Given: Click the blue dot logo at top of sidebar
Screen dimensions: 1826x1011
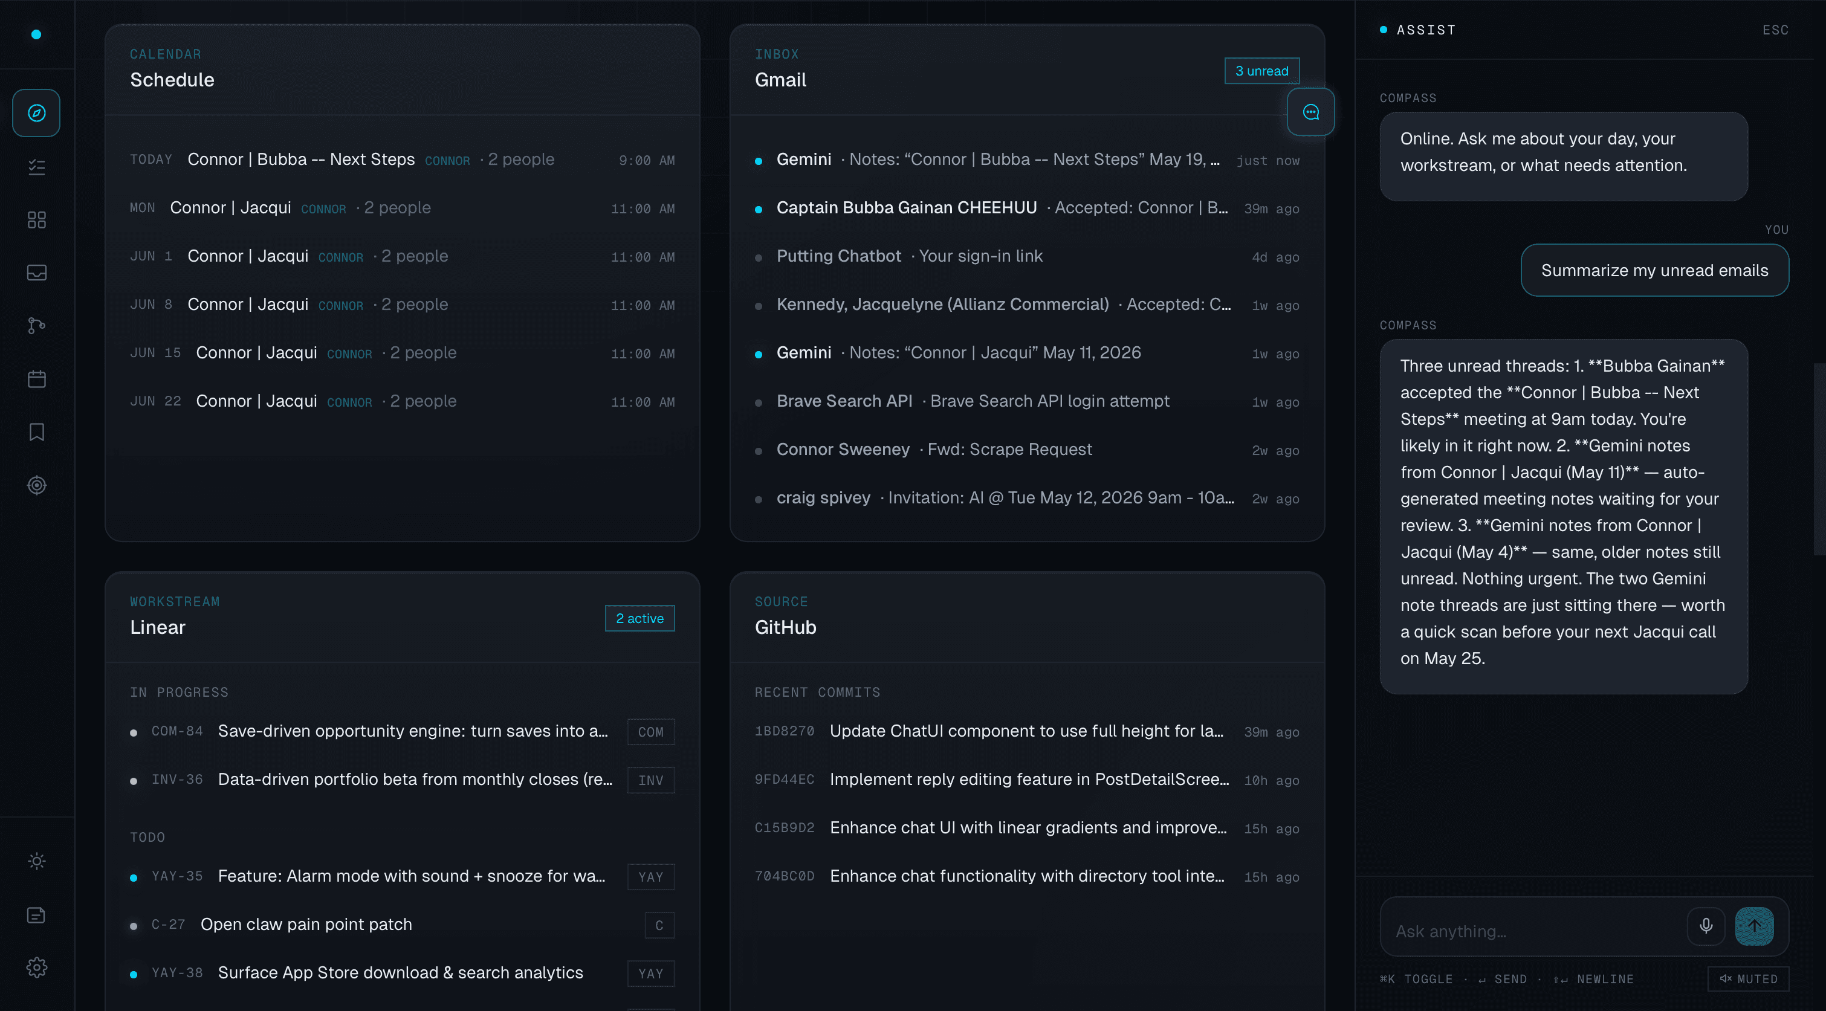Looking at the screenshot, I should coord(36,34).
